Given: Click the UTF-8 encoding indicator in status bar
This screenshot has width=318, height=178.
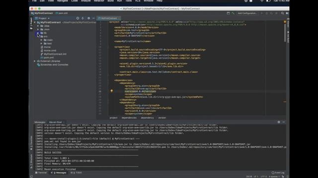Looking at the screenshot, I should [x=264, y=177].
